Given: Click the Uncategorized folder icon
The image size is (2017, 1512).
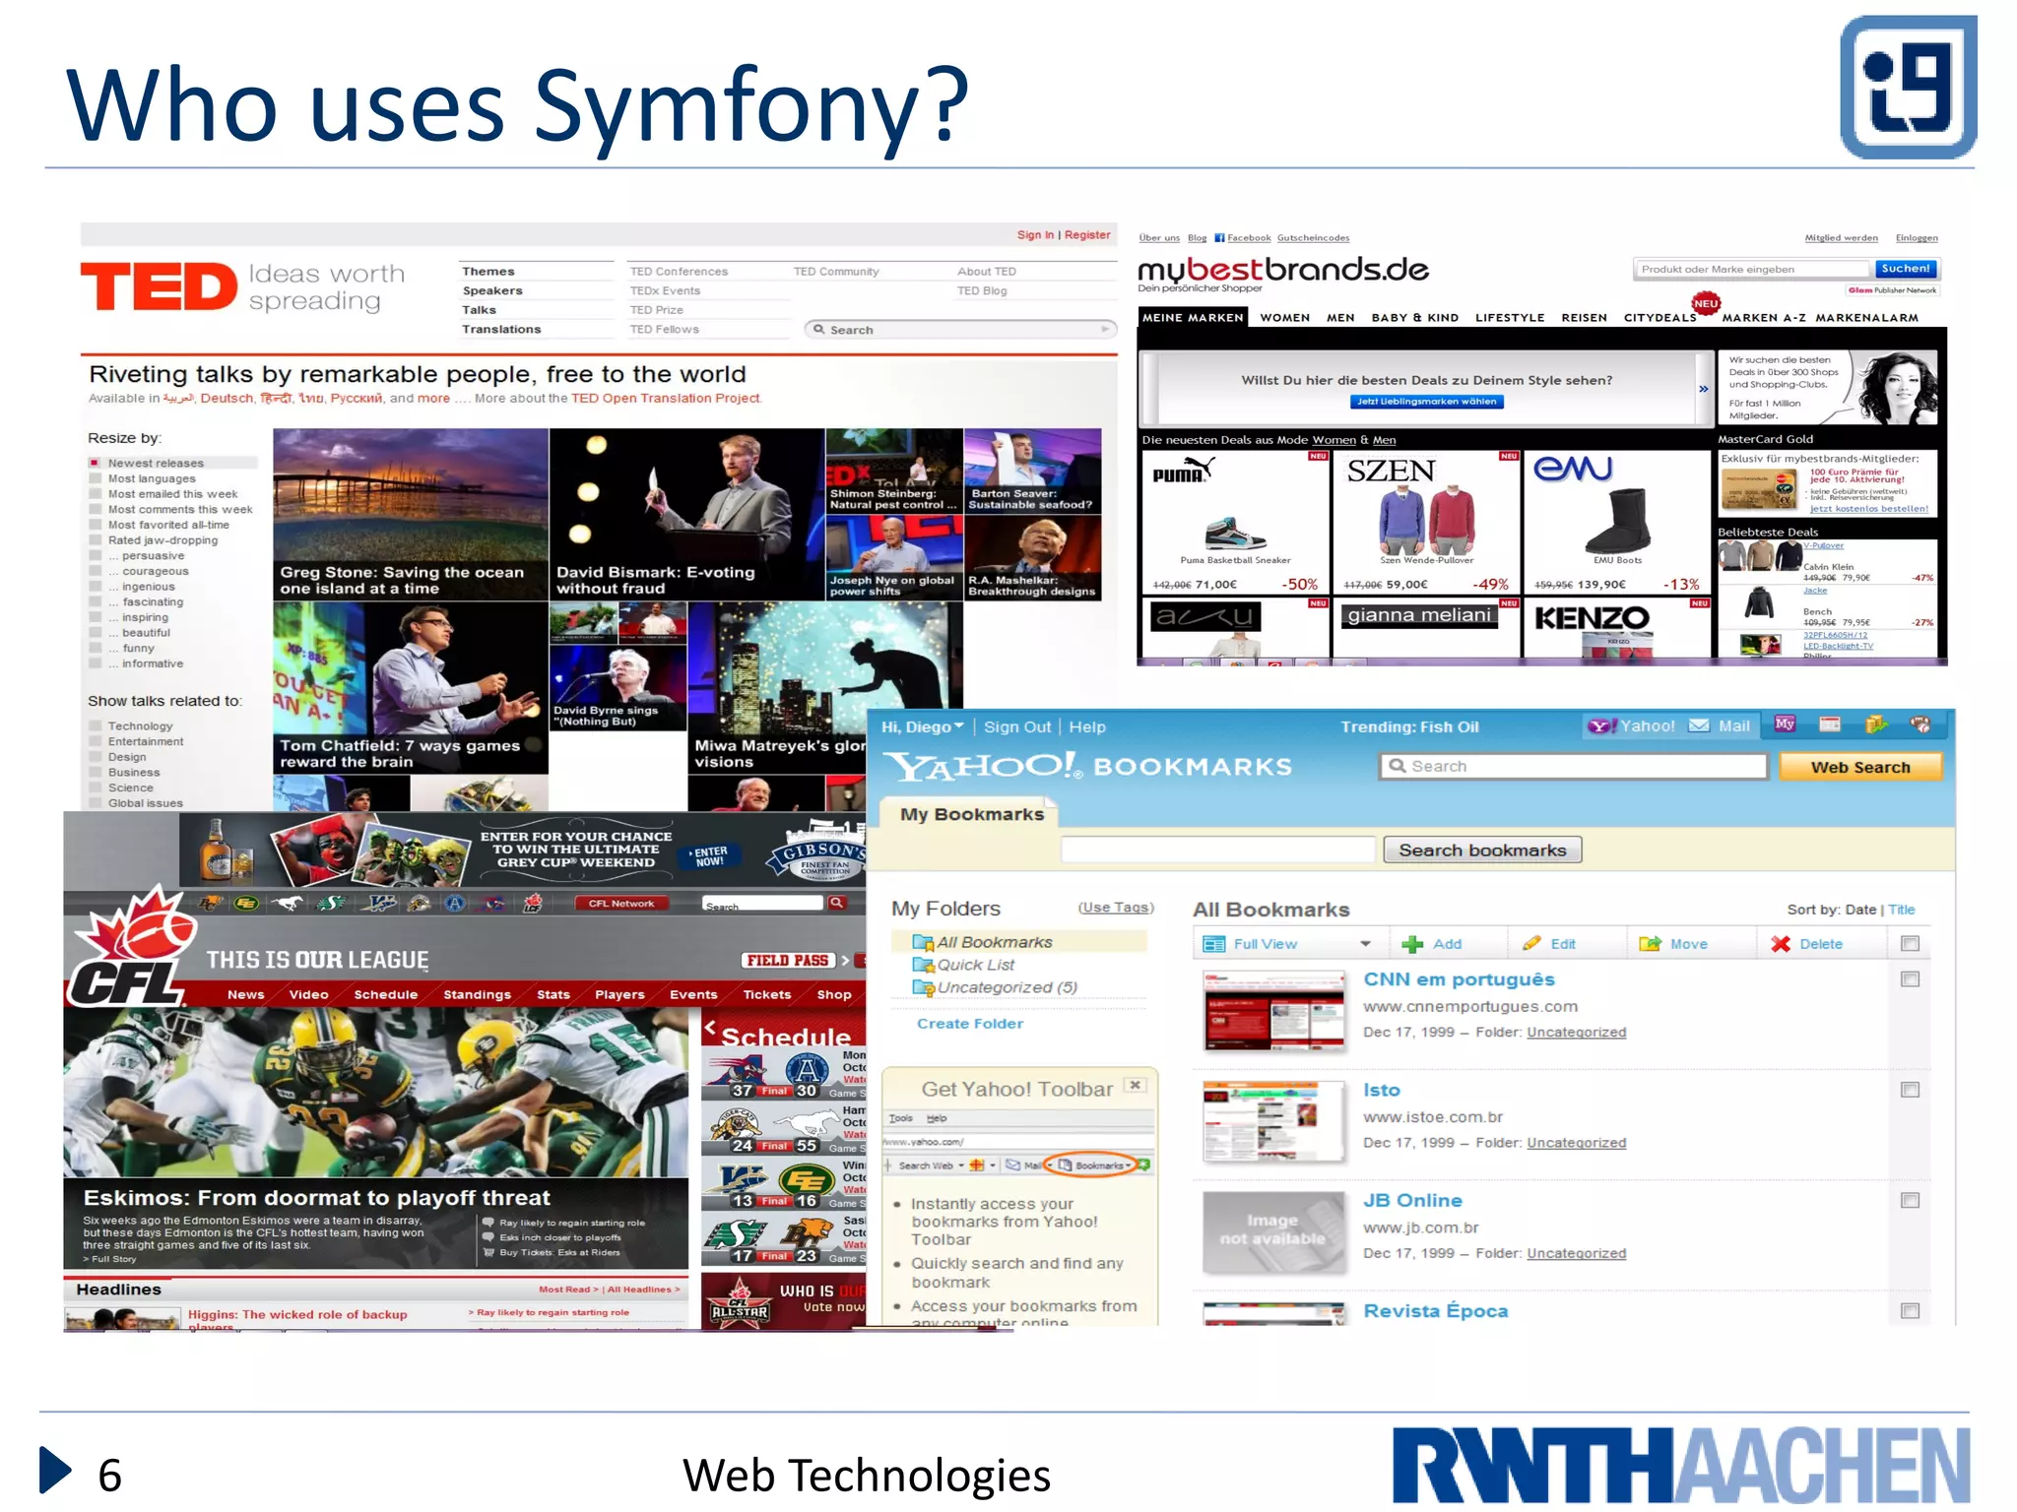Looking at the screenshot, I should 923,988.
